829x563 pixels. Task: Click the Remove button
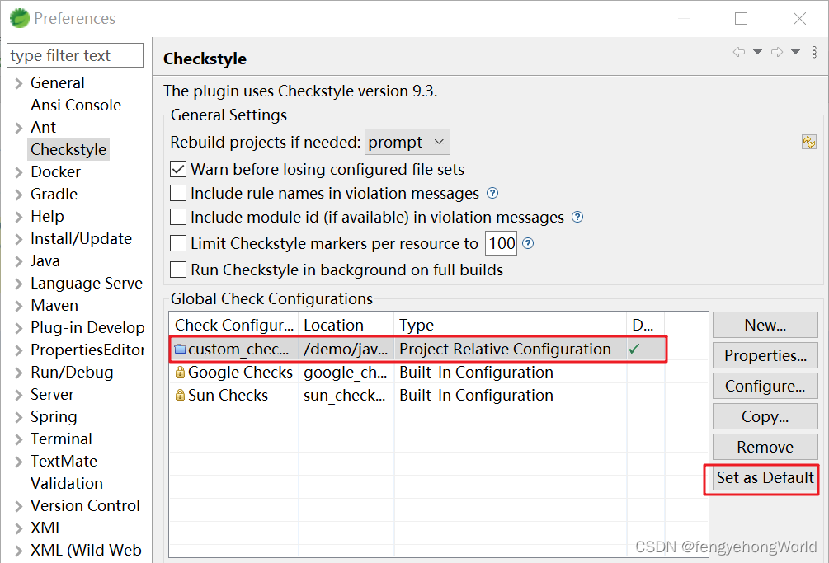click(x=765, y=448)
